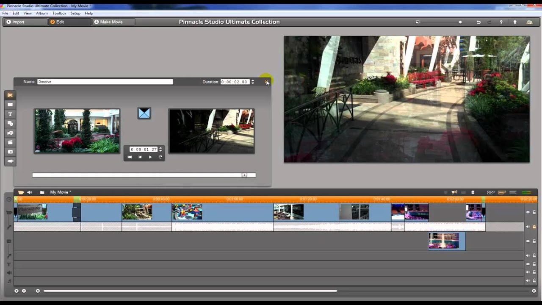Select the colorful playground clip on timeline
This screenshot has height=305, width=542.
222,212
